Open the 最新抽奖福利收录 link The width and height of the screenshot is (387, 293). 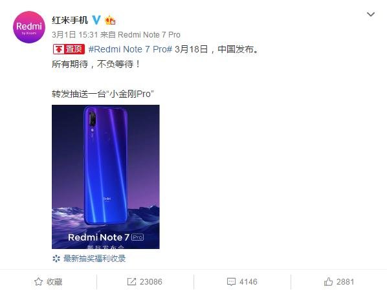[x=94, y=259]
